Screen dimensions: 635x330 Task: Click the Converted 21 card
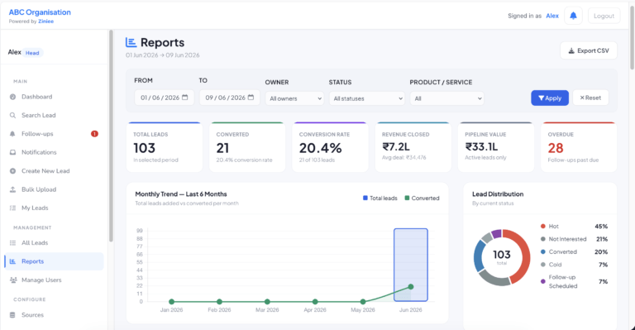247,147
